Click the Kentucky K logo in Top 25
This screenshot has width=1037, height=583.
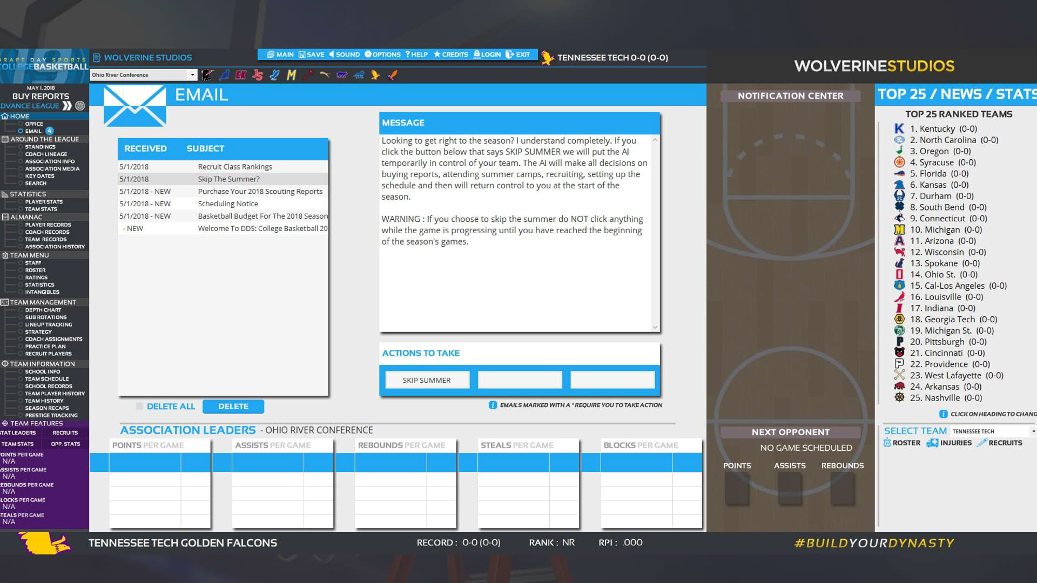click(899, 128)
